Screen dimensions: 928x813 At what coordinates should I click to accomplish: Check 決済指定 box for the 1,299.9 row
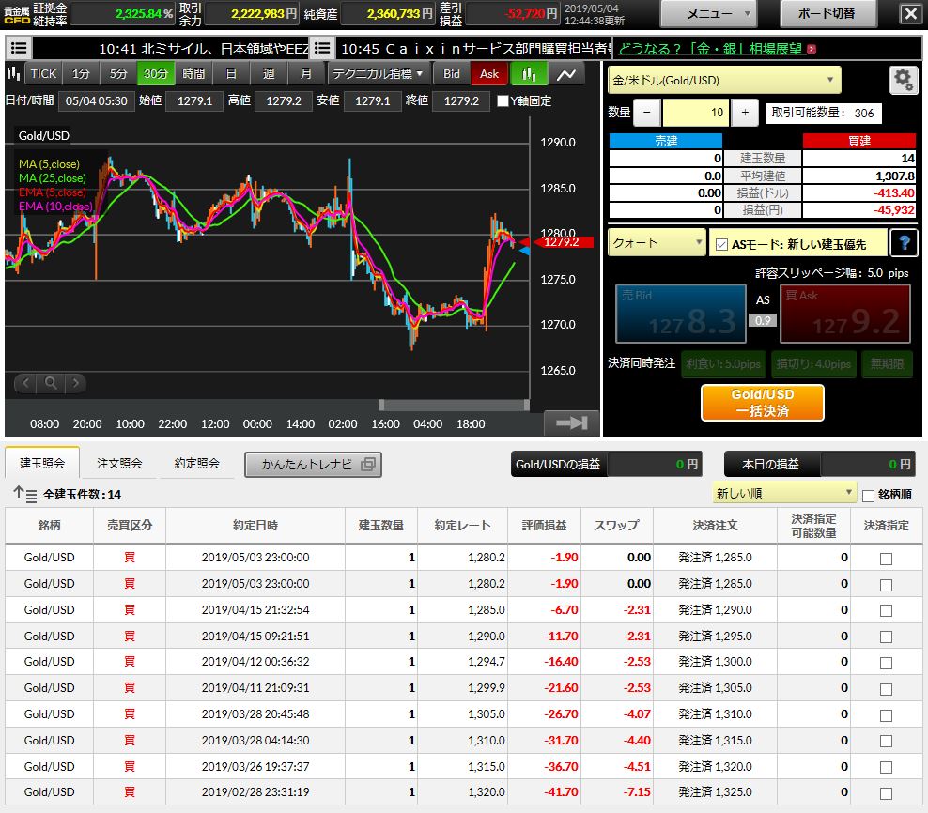click(x=886, y=689)
